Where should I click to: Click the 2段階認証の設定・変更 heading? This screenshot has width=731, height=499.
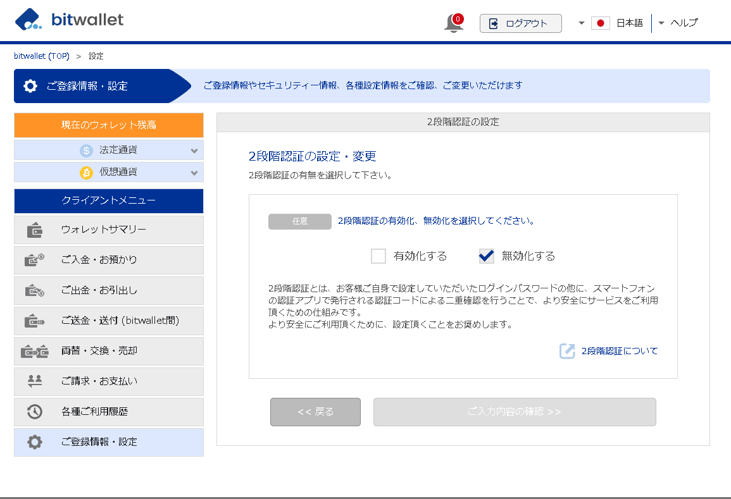313,156
